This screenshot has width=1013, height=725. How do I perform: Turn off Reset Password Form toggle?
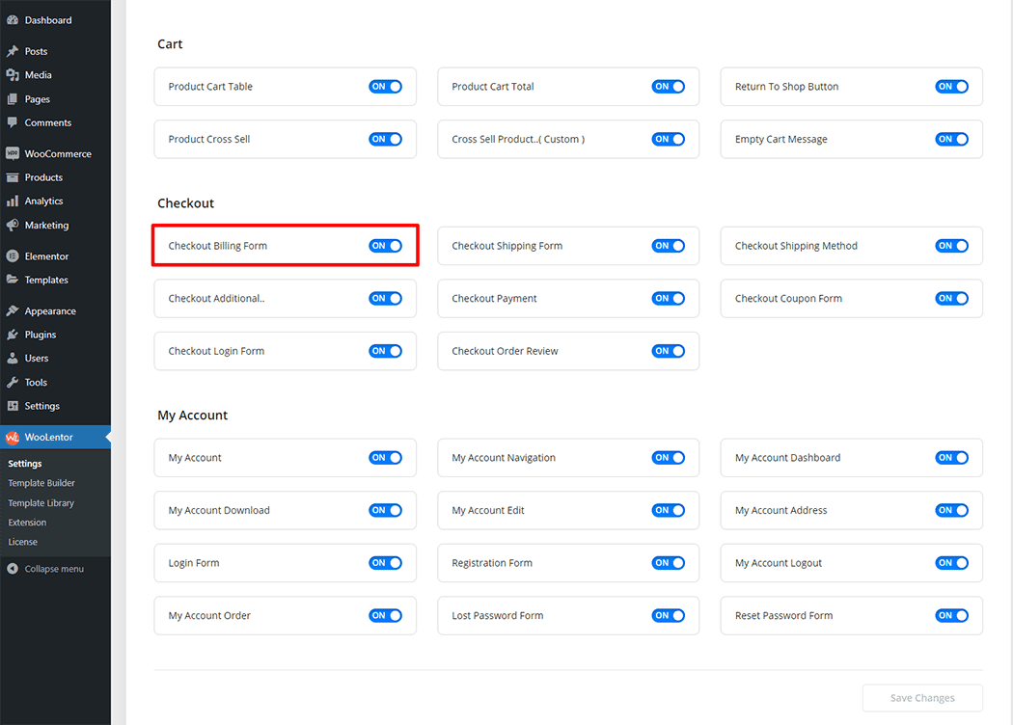[951, 616]
